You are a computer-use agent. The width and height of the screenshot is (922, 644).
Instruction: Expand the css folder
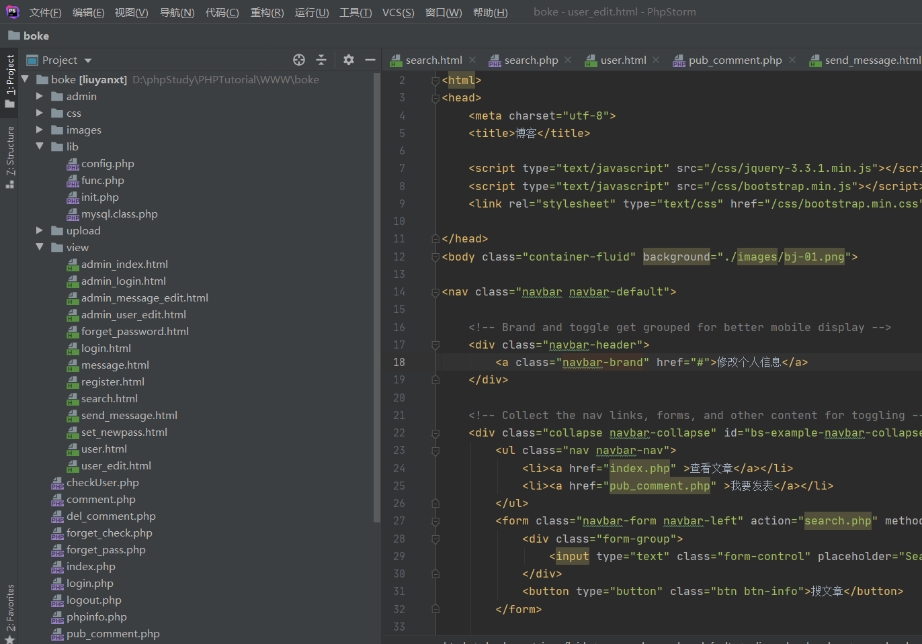pos(40,113)
